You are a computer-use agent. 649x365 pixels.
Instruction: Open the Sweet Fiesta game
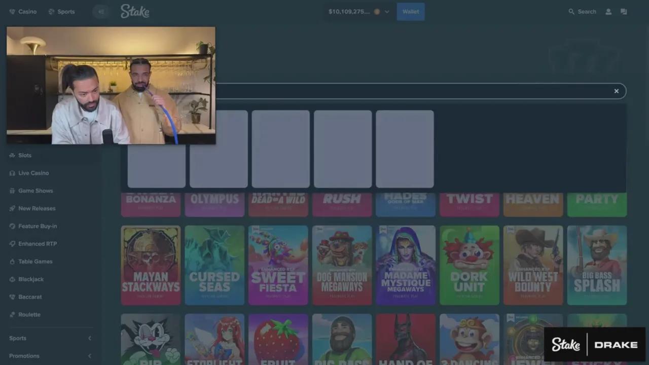point(278,265)
